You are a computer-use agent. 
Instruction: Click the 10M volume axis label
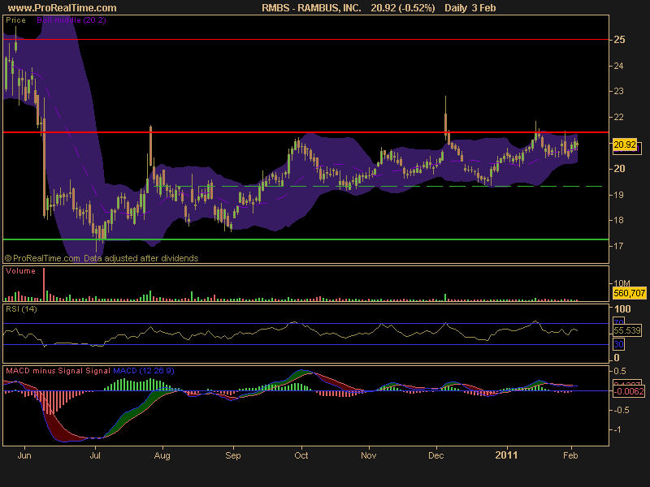point(622,283)
